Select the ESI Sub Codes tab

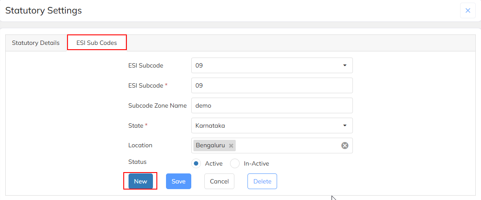point(97,43)
